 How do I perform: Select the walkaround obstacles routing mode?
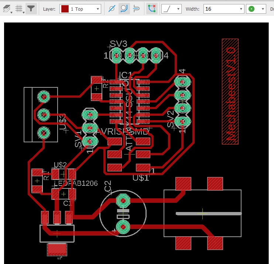pyautogui.click(x=124, y=8)
